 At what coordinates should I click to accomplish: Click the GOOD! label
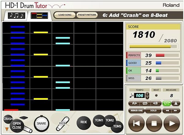[x=132, y=63]
